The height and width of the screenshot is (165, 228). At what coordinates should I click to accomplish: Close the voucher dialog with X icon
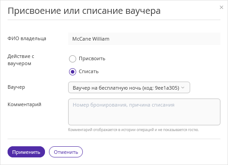tap(221, 8)
